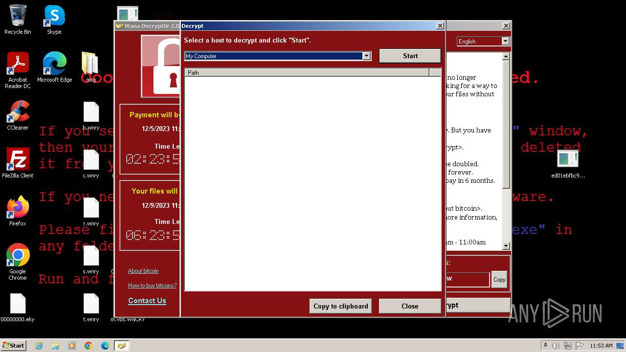Select the ed01ebfbc9... file icon on the desktop
The image size is (626, 352).
tap(568, 163)
